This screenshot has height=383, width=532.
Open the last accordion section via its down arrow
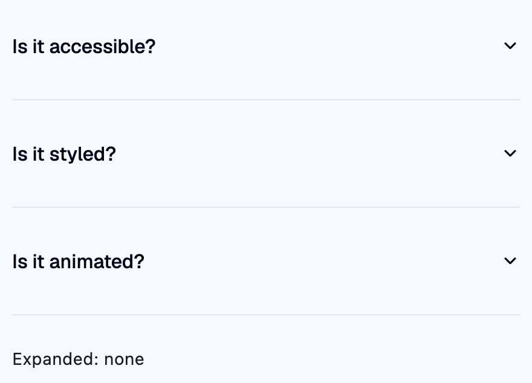click(x=510, y=260)
